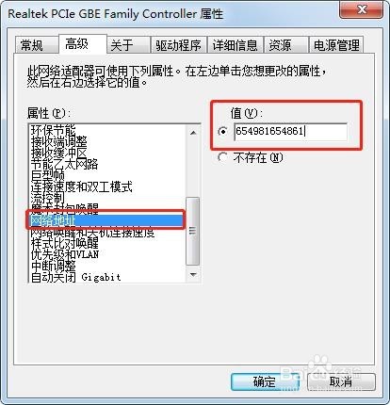
Task: Click the property list scroll down arrow
Action: pos(193,274)
